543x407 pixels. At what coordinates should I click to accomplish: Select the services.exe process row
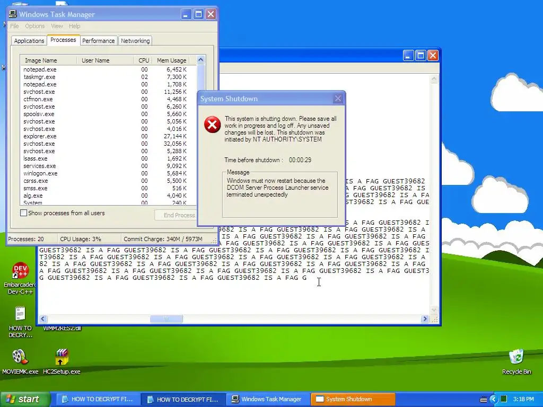105,166
